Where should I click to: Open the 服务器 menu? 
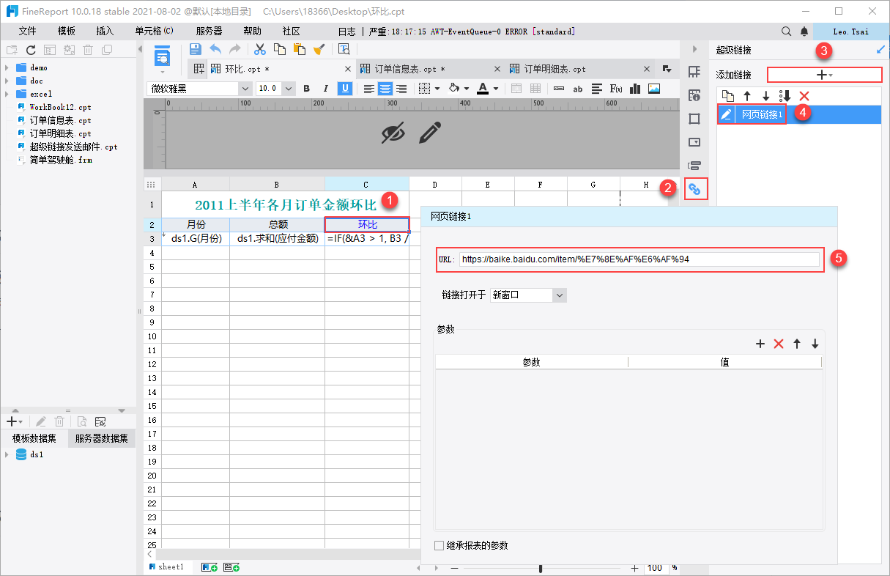pos(209,32)
